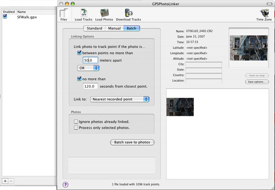The height and width of the screenshot is (190, 275).
Task: Toggle the SFWalk.gpx enabled checkbox
Action: point(5,17)
